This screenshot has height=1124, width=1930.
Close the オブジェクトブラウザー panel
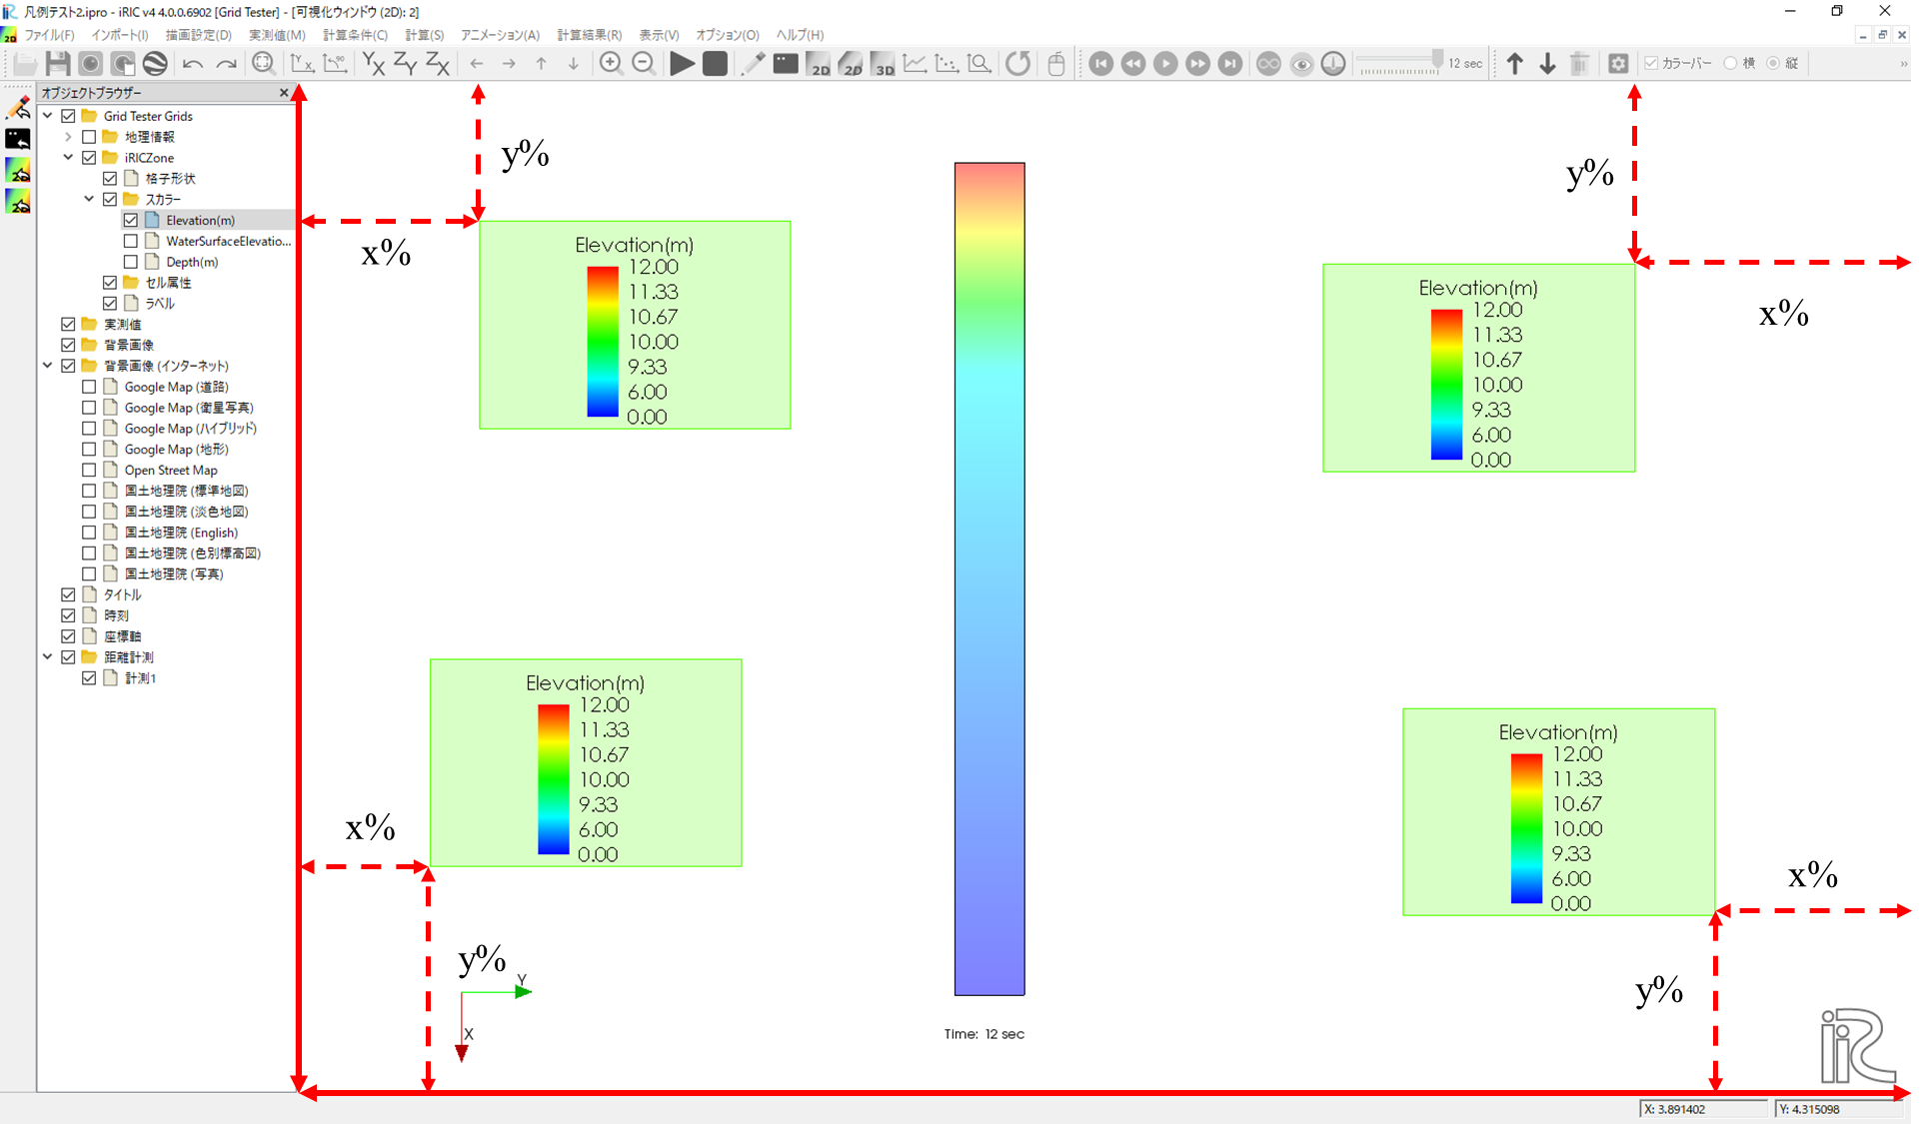click(284, 93)
